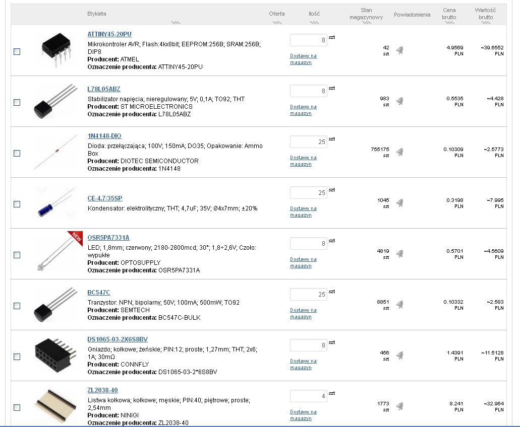Click the notification bell for L78L05ABZ
Viewport: 520px width, 427px height.
400,101
